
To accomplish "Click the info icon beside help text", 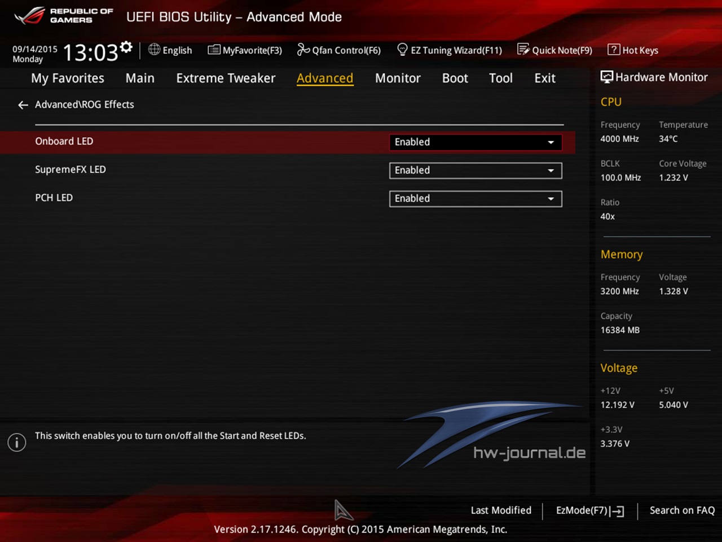I will click(x=17, y=442).
